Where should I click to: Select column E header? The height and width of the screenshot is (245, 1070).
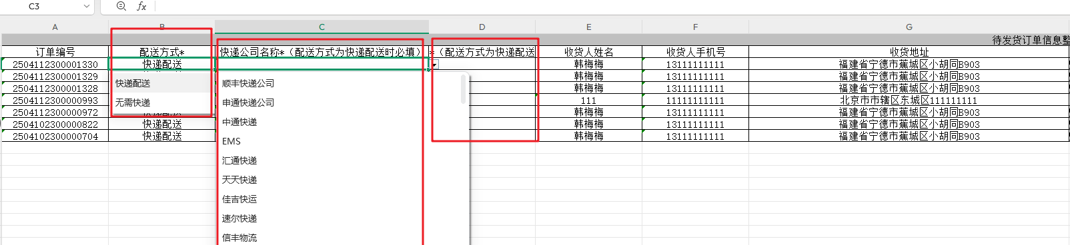588,27
